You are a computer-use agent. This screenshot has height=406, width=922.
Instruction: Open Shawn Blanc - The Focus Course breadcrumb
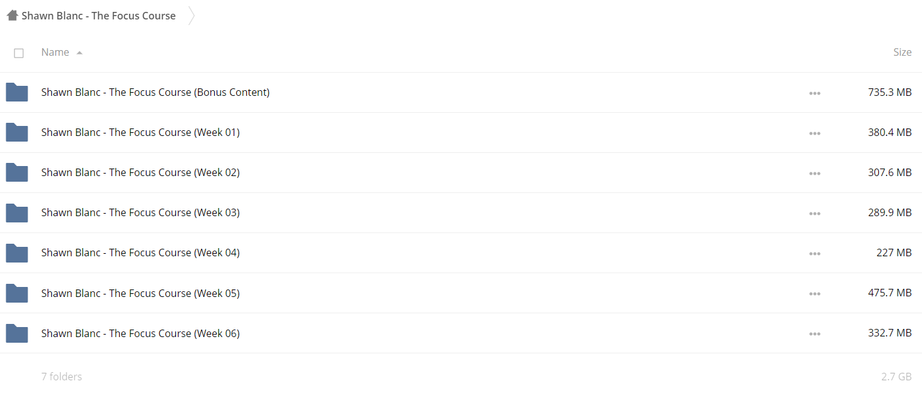point(98,16)
